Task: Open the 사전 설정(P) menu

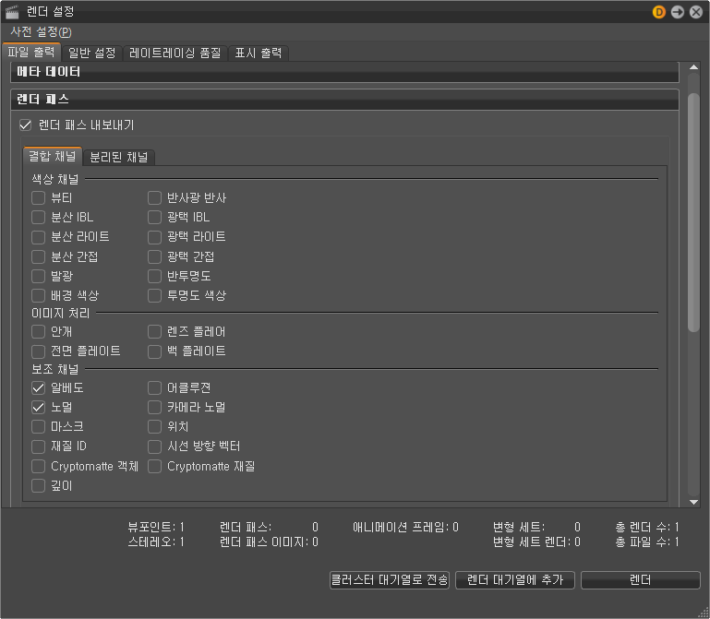Action: 41,31
